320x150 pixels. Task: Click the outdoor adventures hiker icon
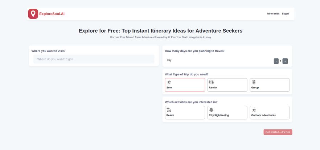point(254,110)
